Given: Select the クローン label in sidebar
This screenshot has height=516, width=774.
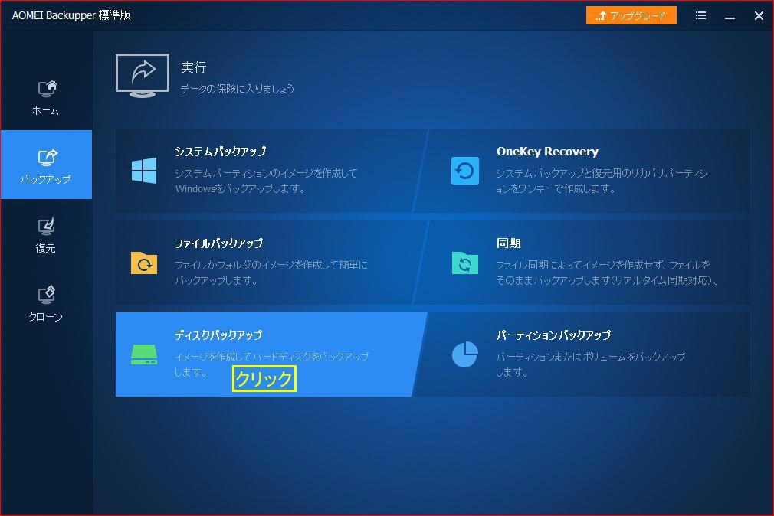Looking at the screenshot, I should pos(46,317).
